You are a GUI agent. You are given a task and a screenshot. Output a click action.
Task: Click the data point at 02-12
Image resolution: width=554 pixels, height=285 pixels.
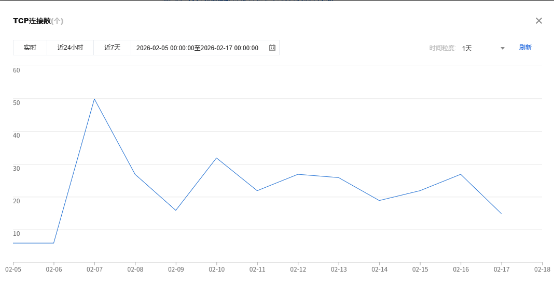[298, 174]
